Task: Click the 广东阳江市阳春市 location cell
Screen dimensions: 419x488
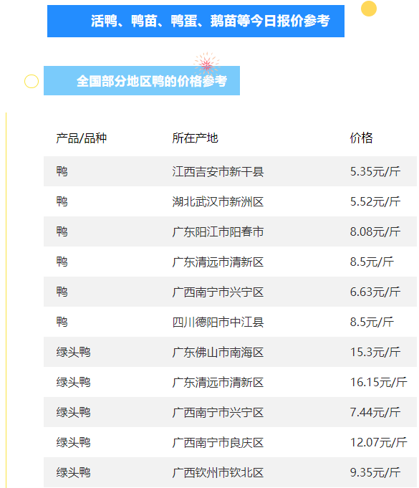Action: coord(218,231)
